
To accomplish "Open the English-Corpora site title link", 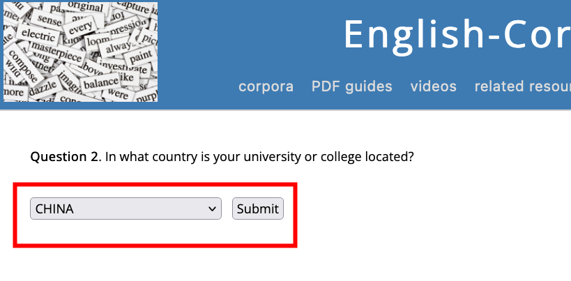I will [x=457, y=33].
